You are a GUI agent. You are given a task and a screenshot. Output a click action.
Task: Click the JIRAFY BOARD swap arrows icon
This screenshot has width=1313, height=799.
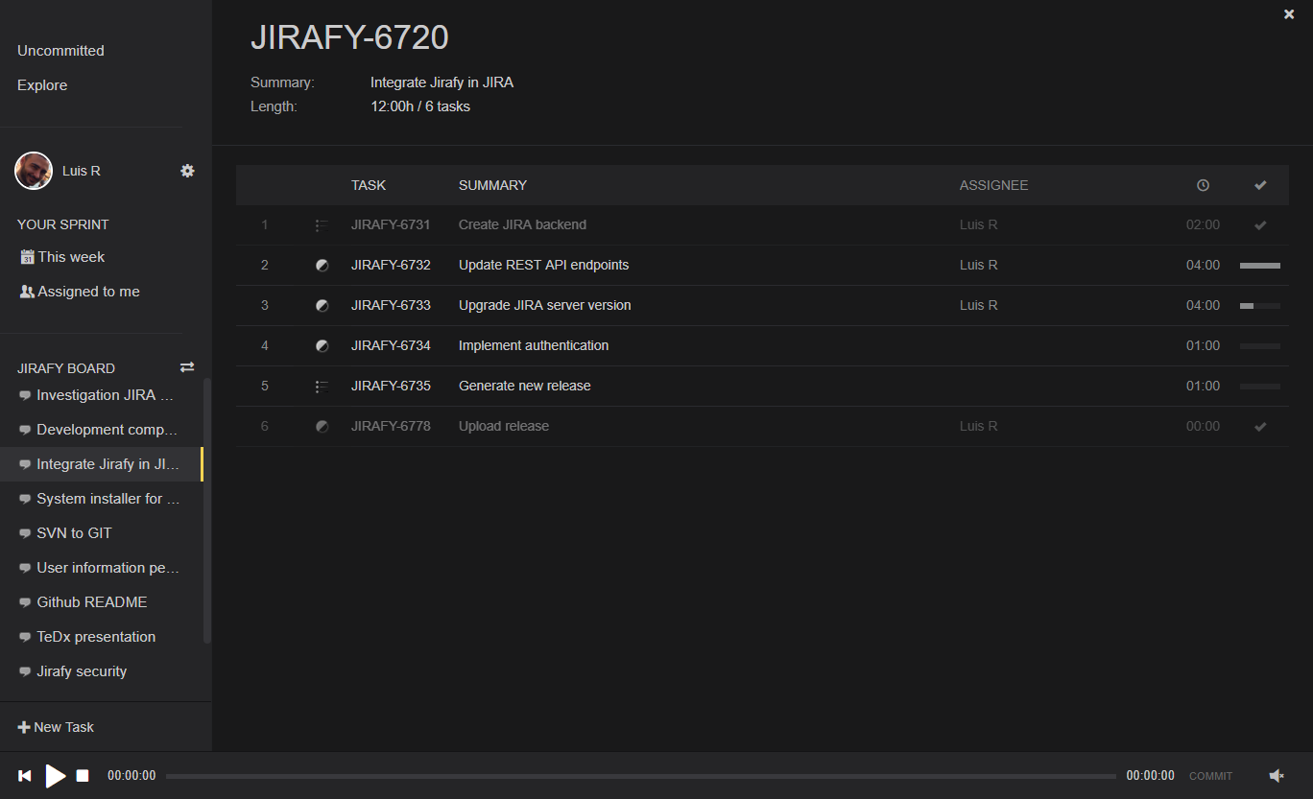pyautogui.click(x=187, y=367)
